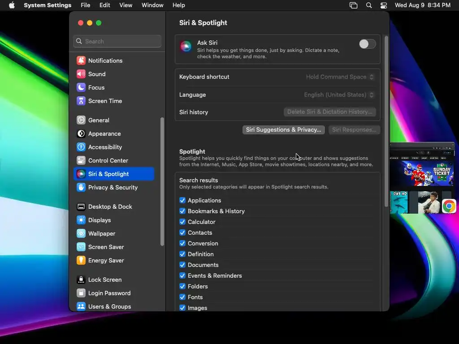Click the Spotlight magnifier in menu bar
Viewport: 459px width, 344px height.
[369, 5]
